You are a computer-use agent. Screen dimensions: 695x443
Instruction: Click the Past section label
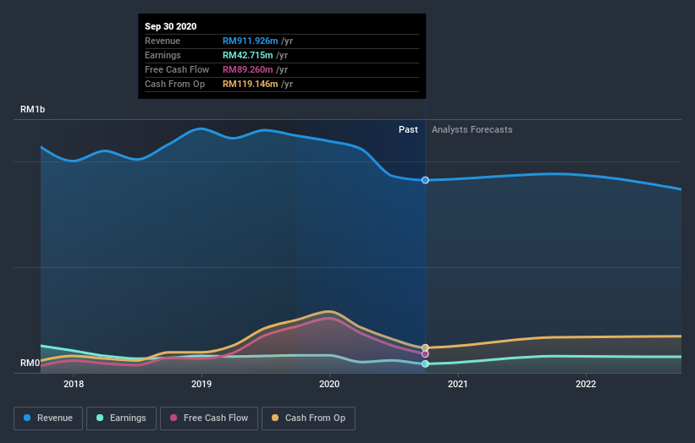click(x=408, y=129)
